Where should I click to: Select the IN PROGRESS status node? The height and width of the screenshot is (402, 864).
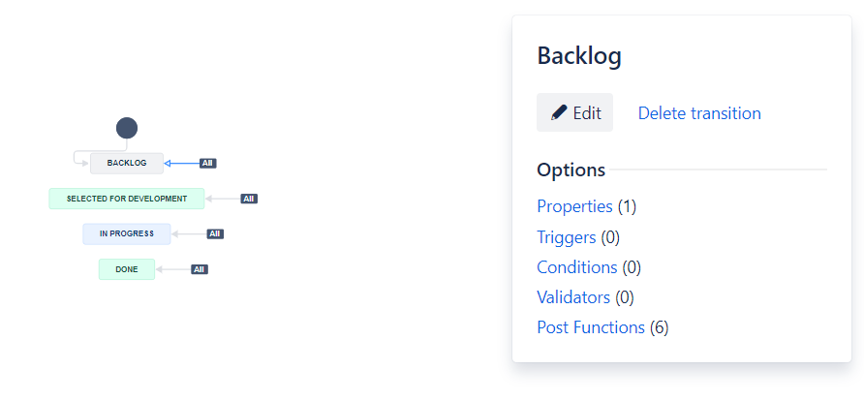tap(127, 233)
